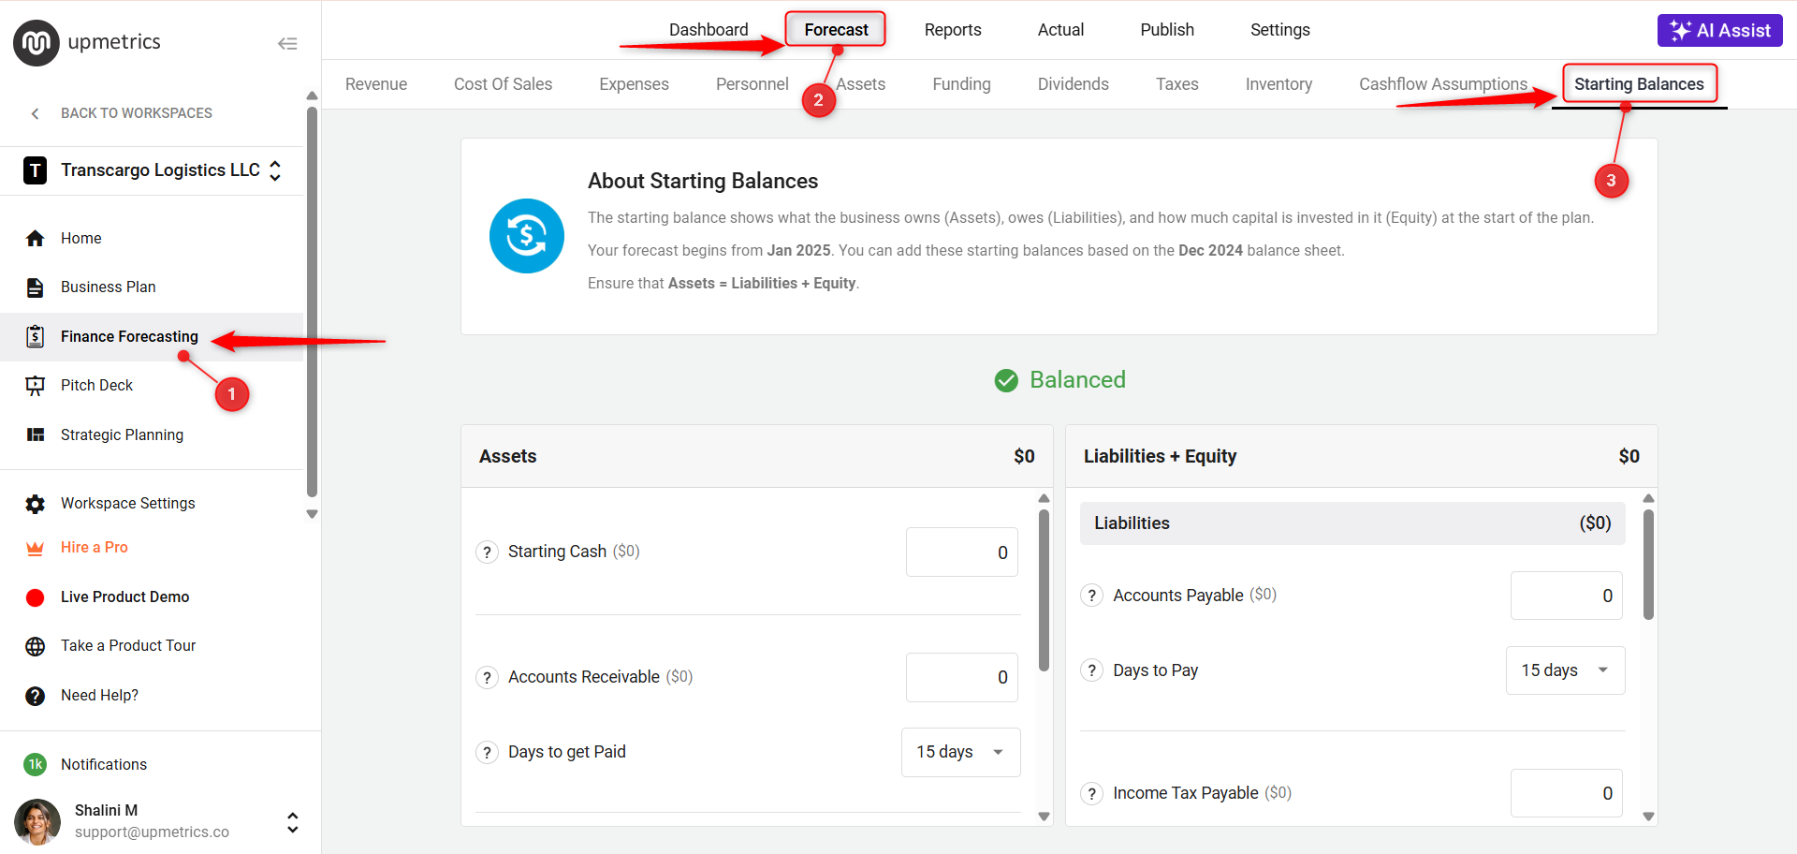Open the Actual tab
This screenshot has width=1797, height=854.
1060,30
